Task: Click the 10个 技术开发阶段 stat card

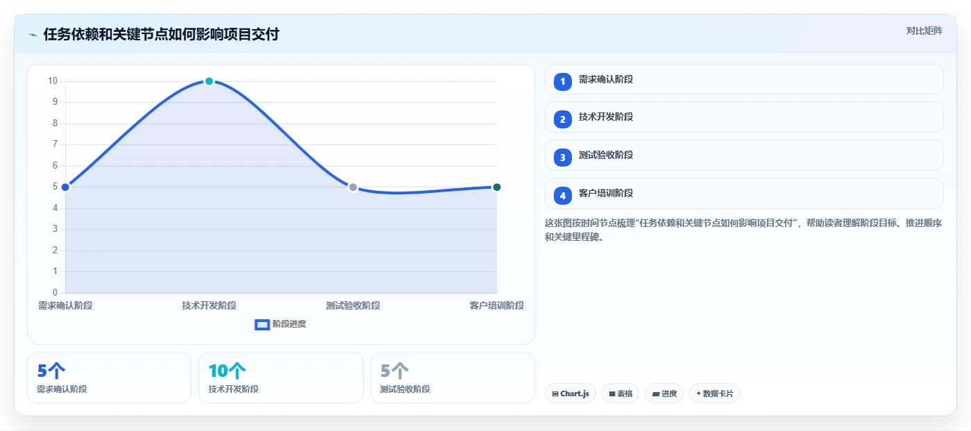Action: point(281,378)
